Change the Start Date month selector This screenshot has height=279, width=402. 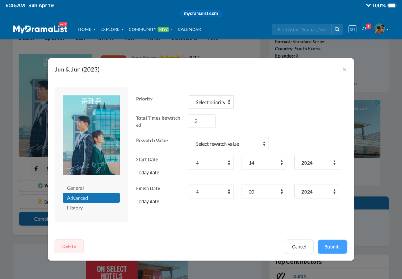(x=211, y=162)
